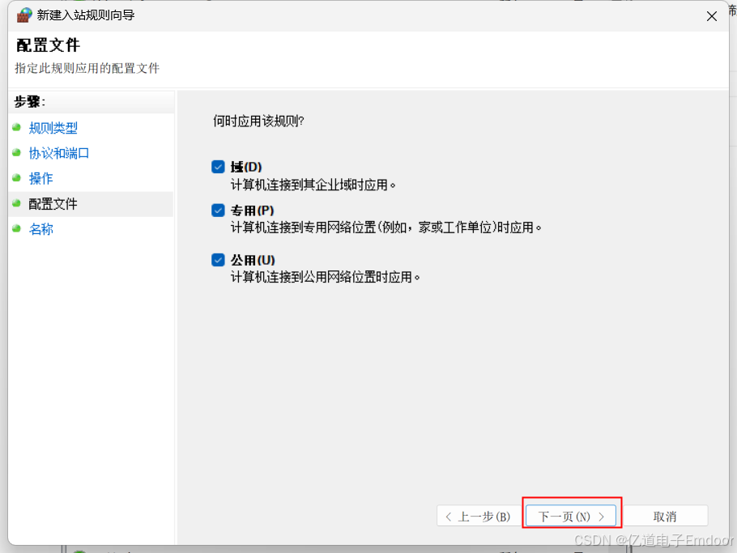Click the wizard icon in the title bar
This screenshot has height=553, width=737.
(23, 15)
